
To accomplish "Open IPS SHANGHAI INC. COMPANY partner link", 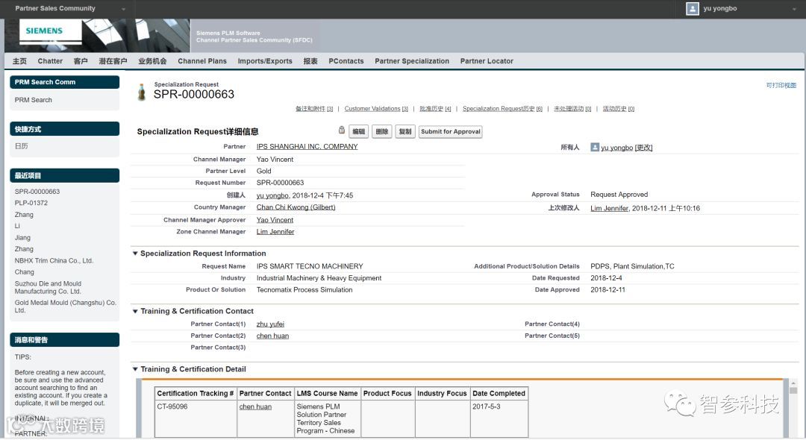I will click(307, 146).
